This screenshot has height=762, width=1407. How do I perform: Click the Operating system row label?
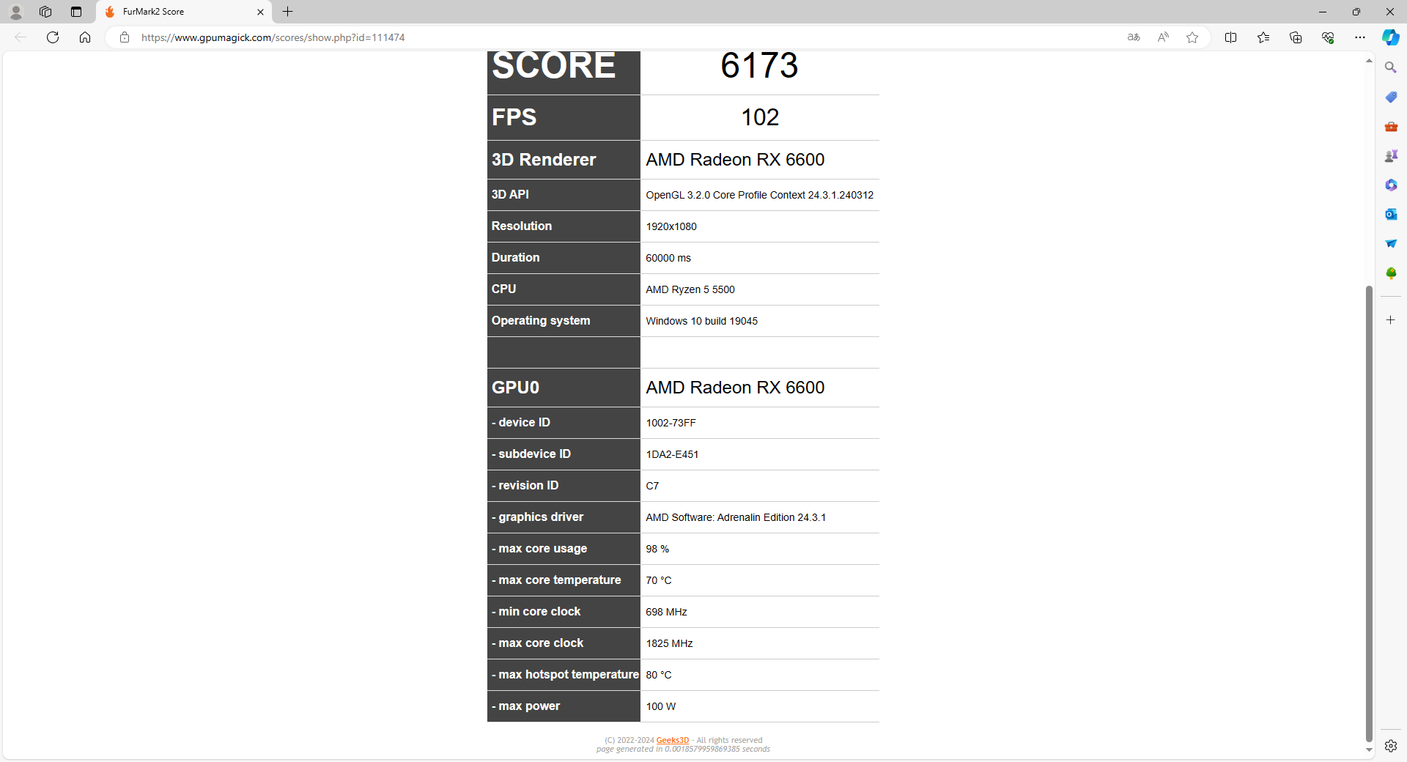(x=541, y=321)
